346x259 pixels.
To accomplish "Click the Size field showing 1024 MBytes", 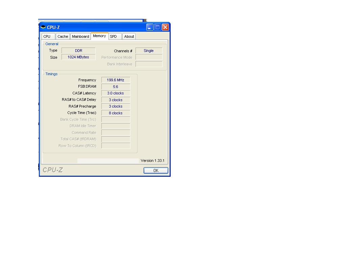I will pos(78,57).
